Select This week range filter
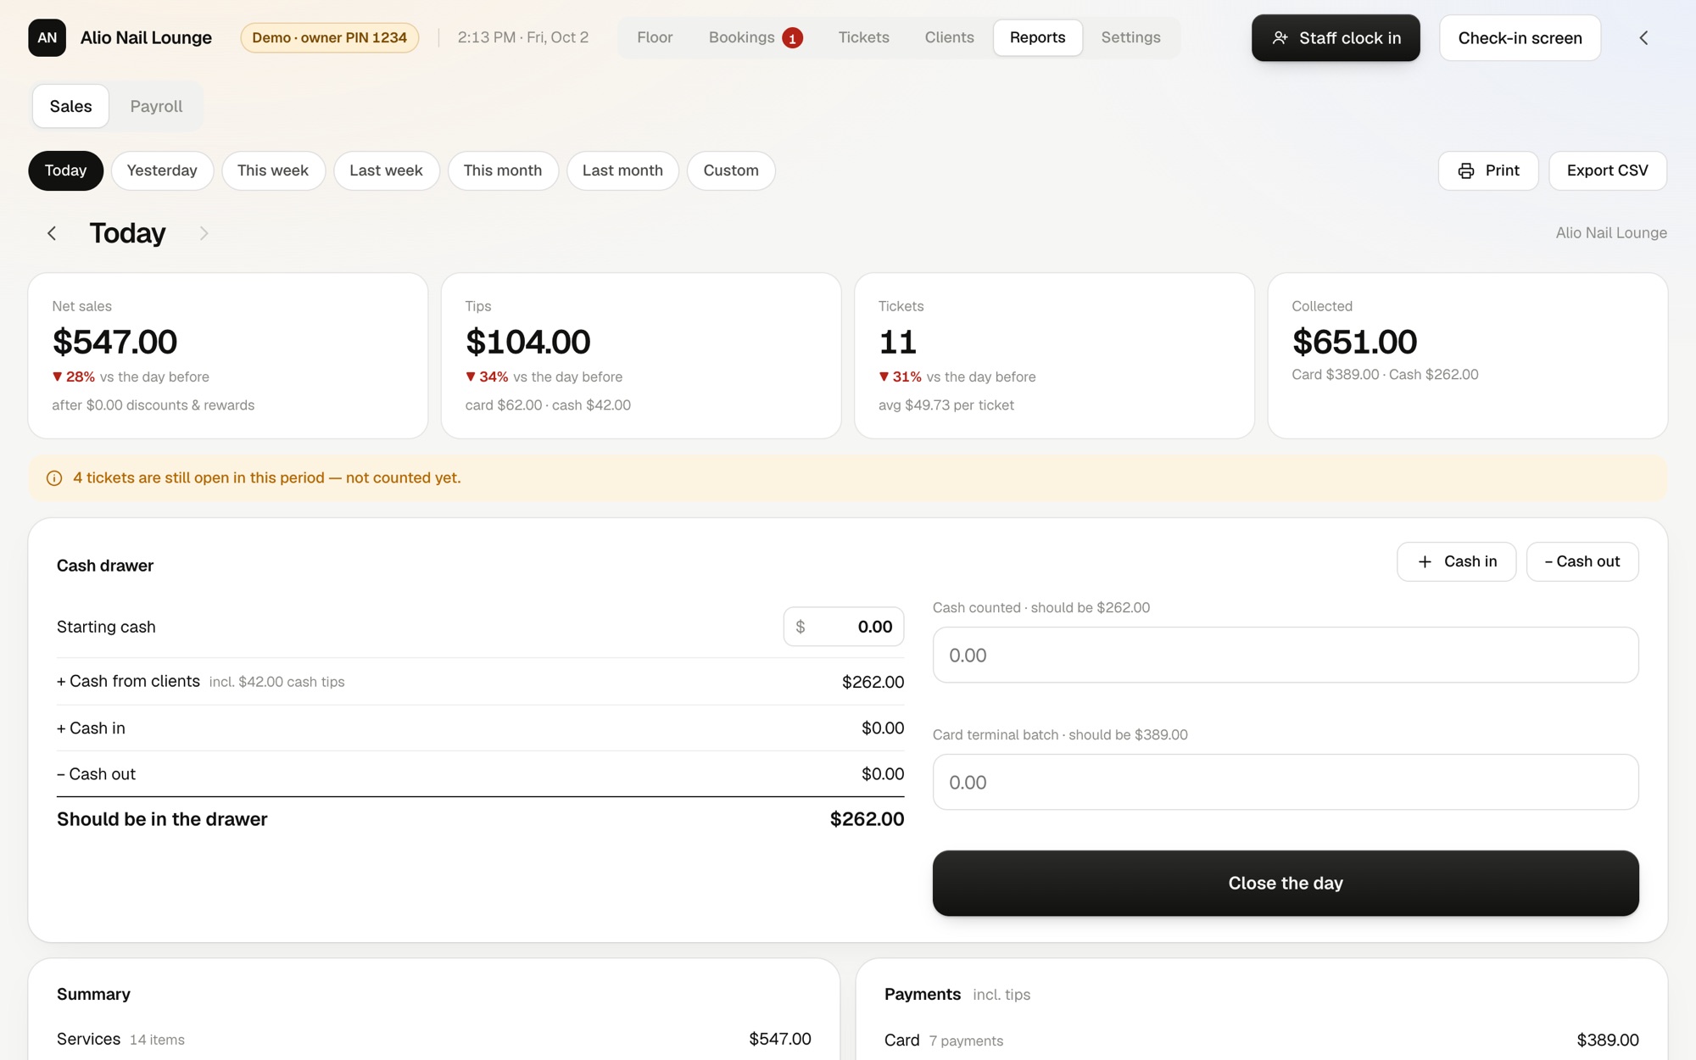 (273, 170)
